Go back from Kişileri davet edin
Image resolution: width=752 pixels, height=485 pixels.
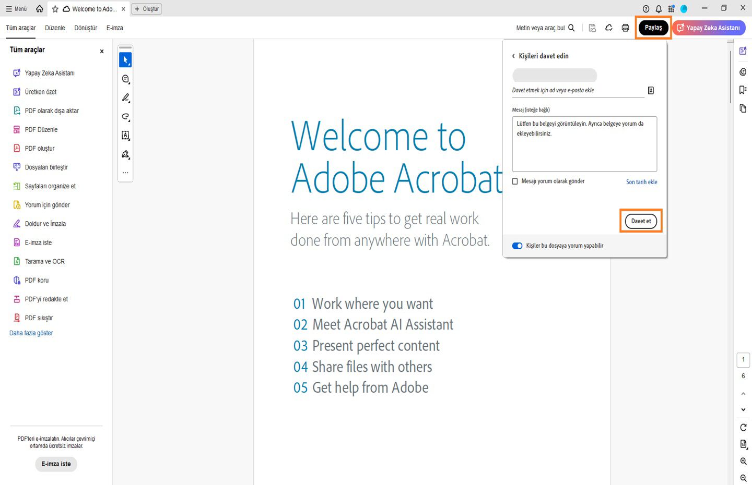pos(513,56)
